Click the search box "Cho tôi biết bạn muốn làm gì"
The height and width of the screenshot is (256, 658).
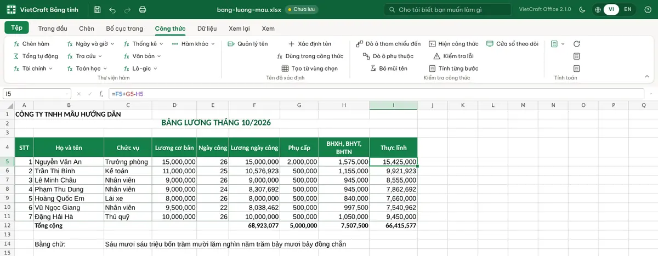click(x=447, y=9)
